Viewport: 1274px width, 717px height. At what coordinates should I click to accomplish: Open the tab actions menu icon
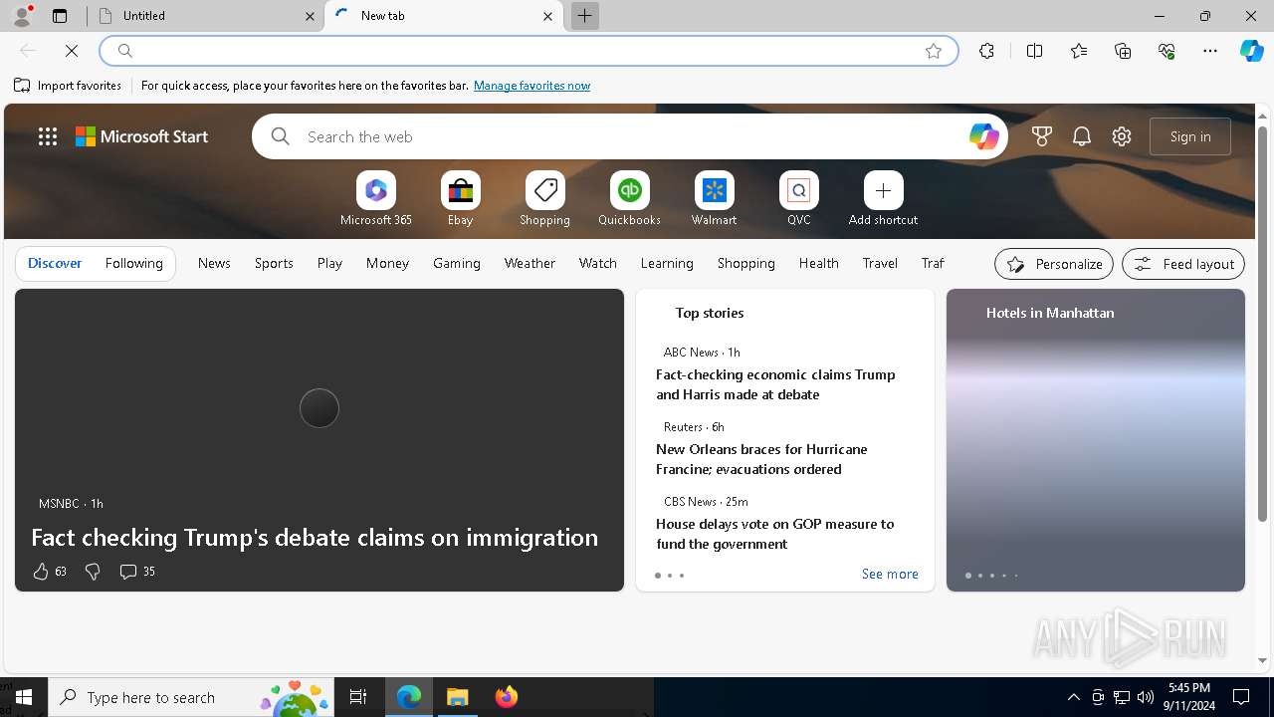(60, 16)
